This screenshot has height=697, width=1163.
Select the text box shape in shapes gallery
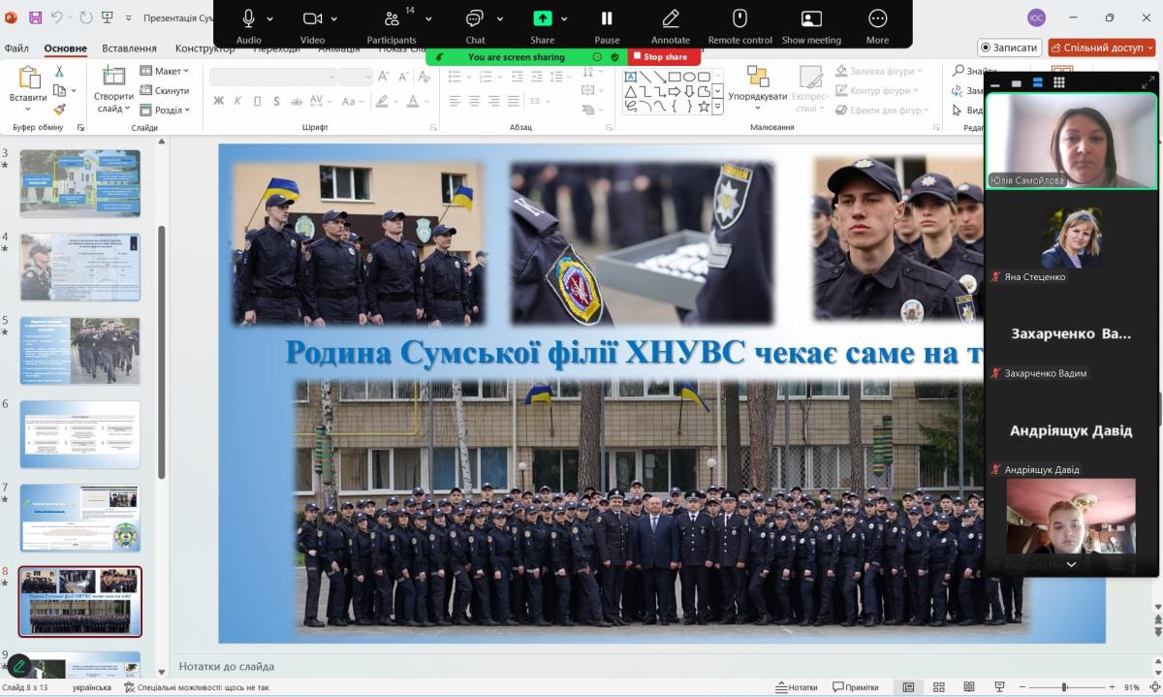[x=630, y=77]
